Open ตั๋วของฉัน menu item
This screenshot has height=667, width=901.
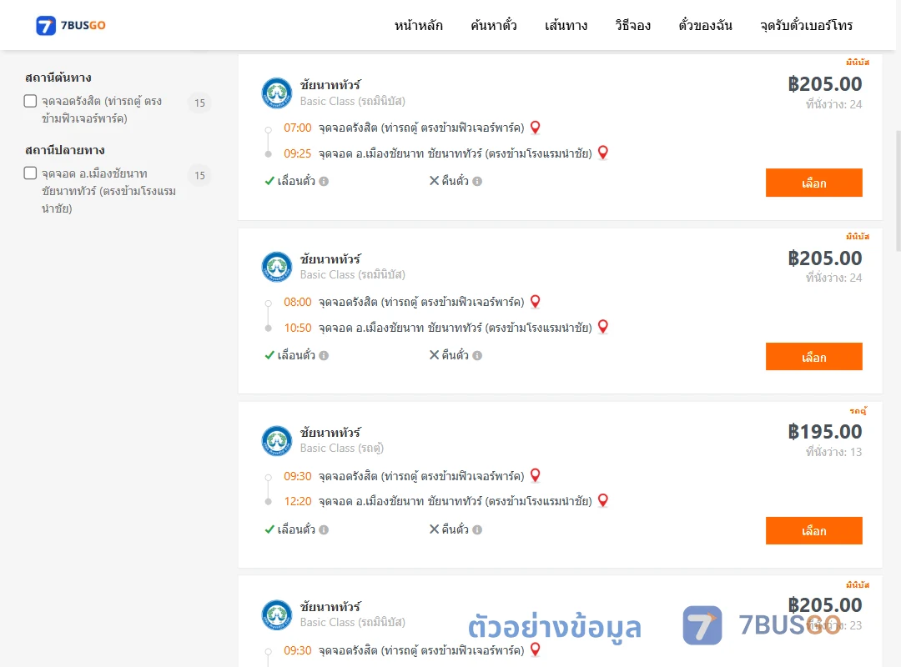pos(705,25)
